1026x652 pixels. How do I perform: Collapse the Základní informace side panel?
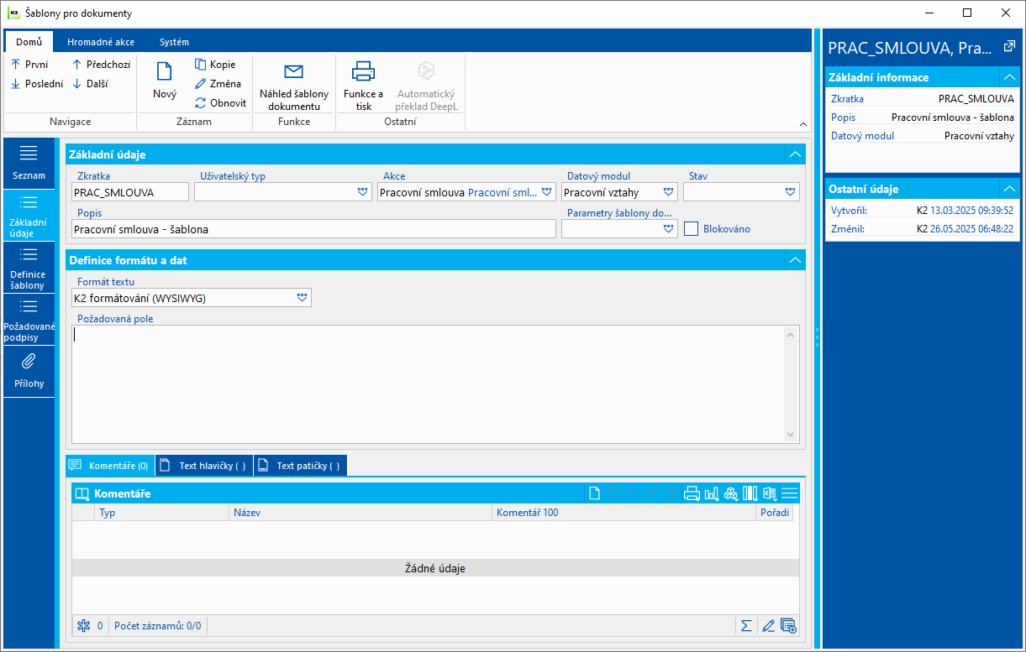pos(1009,77)
